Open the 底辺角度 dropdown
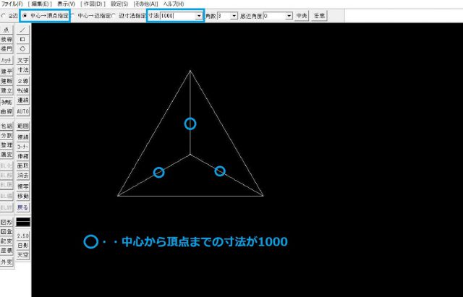Image resolution: width=463 pixels, height=297 pixels. [x=289, y=15]
